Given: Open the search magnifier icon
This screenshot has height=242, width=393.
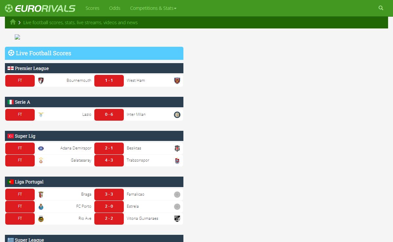Looking at the screenshot, I should point(381,8).
